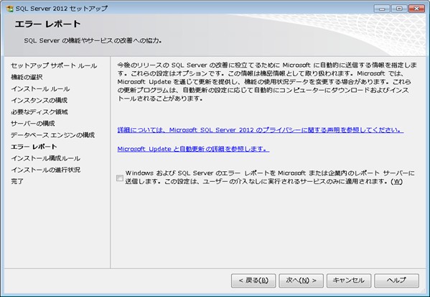Open the SQL Server 2012 privacy statement link
Image resolution: width=430 pixels, height=297 pixels.
[261, 130]
